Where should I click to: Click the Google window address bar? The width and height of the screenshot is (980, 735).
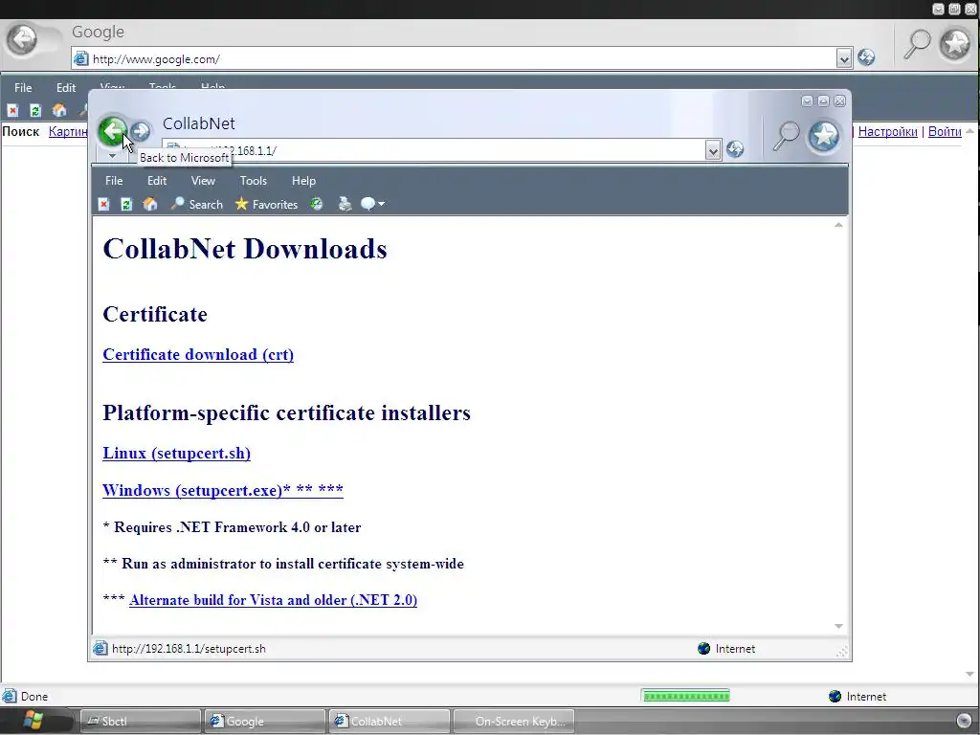[x=461, y=58]
